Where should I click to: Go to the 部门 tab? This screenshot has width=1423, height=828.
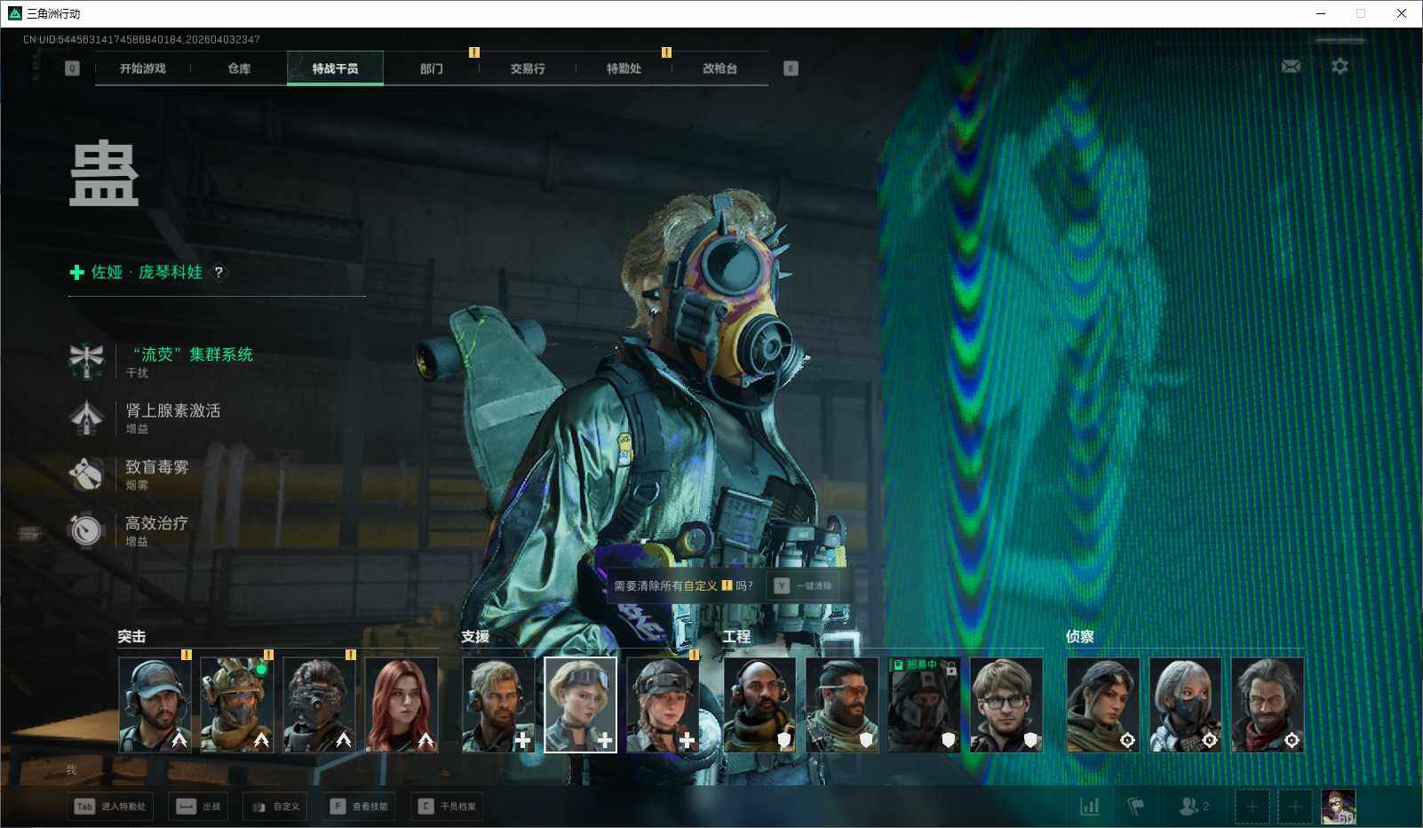click(x=432, y=68)
